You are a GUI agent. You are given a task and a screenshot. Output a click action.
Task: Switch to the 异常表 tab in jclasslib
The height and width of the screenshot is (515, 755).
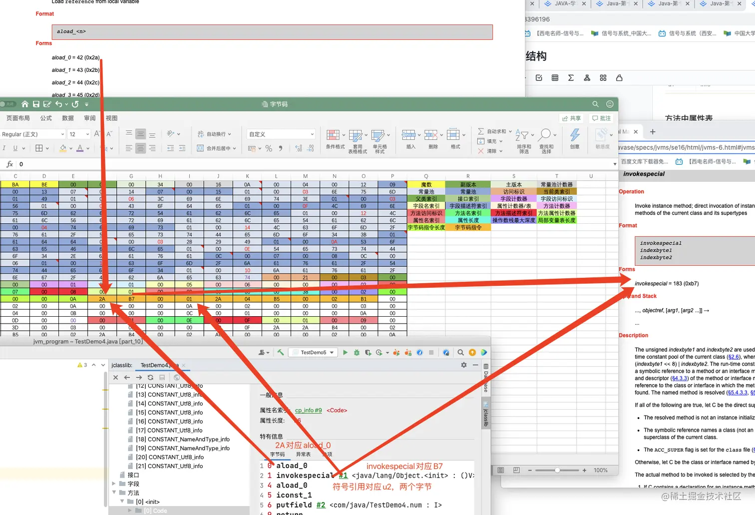[x=303, y=455]
